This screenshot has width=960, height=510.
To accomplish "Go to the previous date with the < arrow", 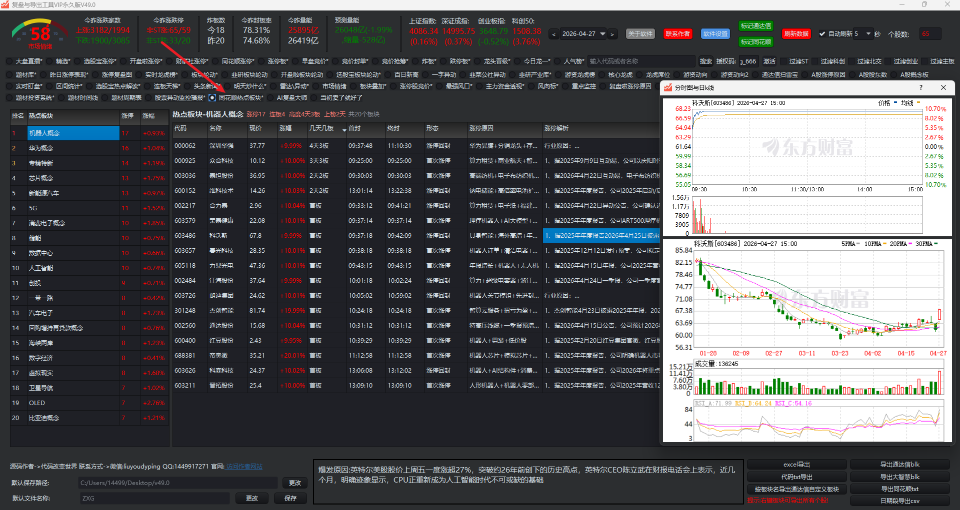I will tap(553, 34).
